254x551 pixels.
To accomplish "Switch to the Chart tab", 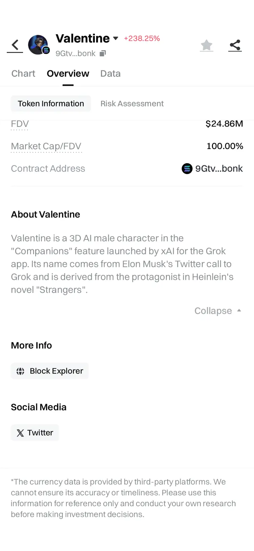I will point(23,74).
